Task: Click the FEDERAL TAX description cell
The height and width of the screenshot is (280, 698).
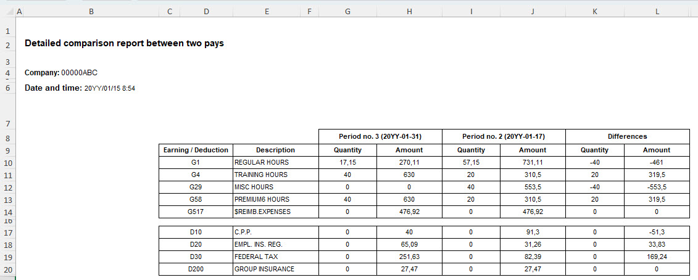Action: [275, 257]
